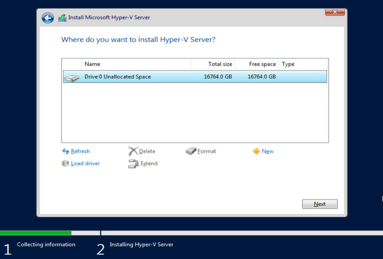
Task: Sort by the Type column header
Action: point(303,64)
